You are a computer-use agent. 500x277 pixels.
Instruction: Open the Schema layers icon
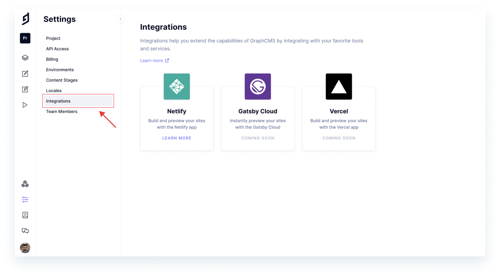pos(25,58)
